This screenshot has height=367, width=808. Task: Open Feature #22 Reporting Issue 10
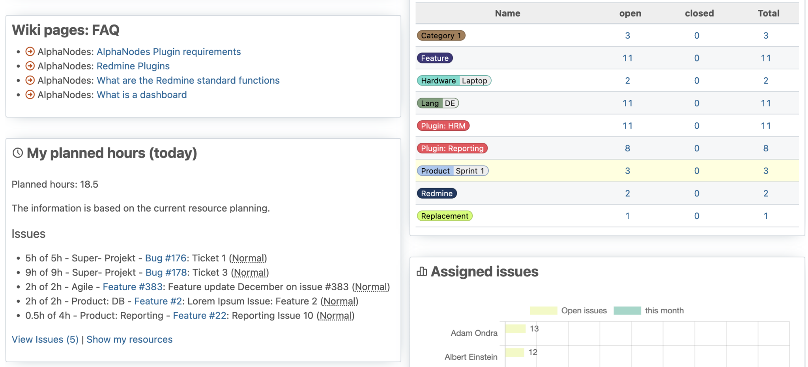point(199,315)
